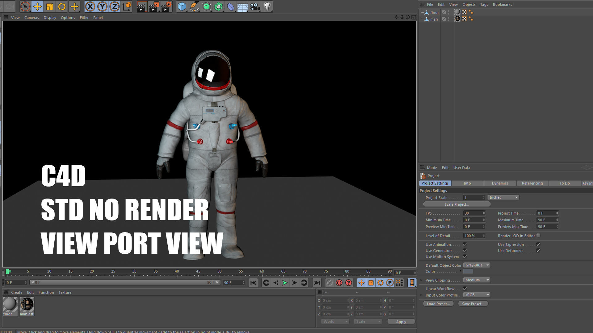
Task: Open viewport Cameras menu
Action: pyautogui.click(x=32, y=18)
